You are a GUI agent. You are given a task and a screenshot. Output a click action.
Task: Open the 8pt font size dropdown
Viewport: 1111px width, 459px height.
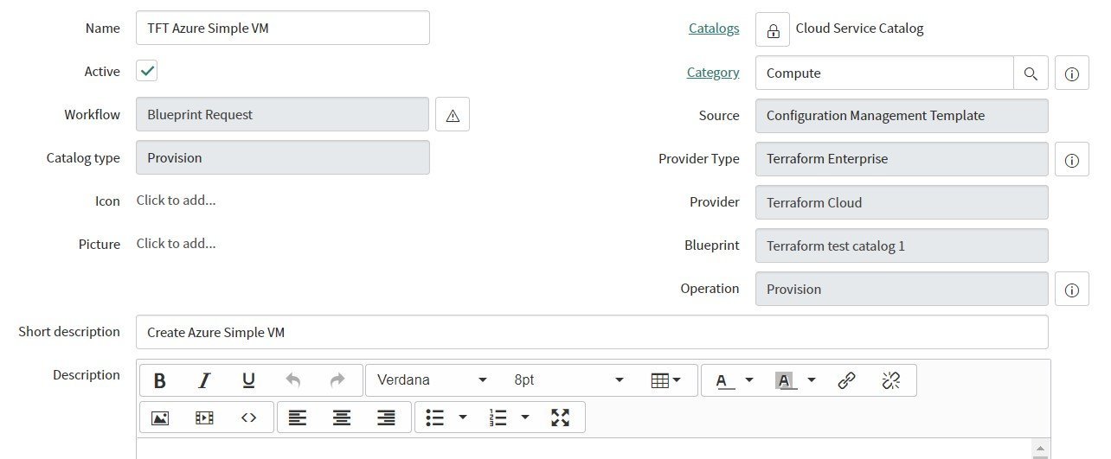click(568, 380)
